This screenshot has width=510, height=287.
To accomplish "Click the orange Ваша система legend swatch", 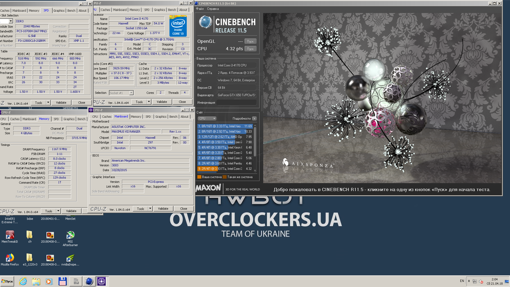I will point(199,177).
